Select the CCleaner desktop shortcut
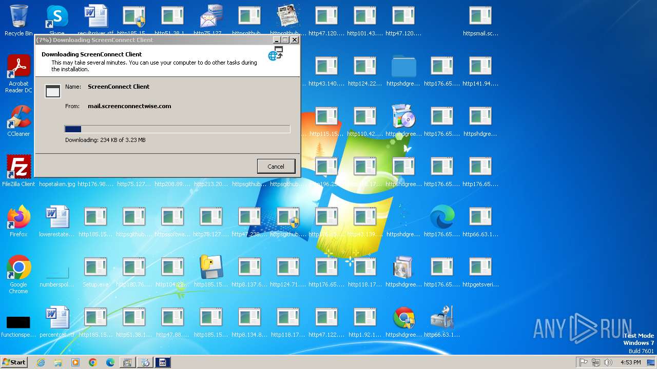The width and height of the screenshot is (657, 369). tap(18, 121)
